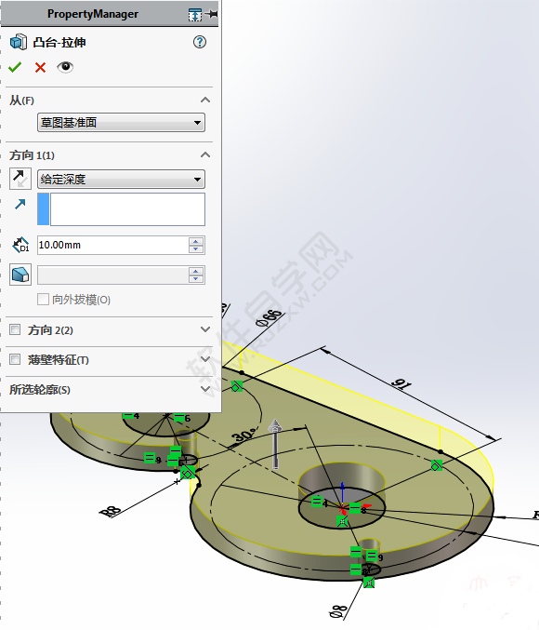This screenshot has height=630, width=539.
Task: Click the Ø66 diameter dimension
Action: [x=269, y=318]
